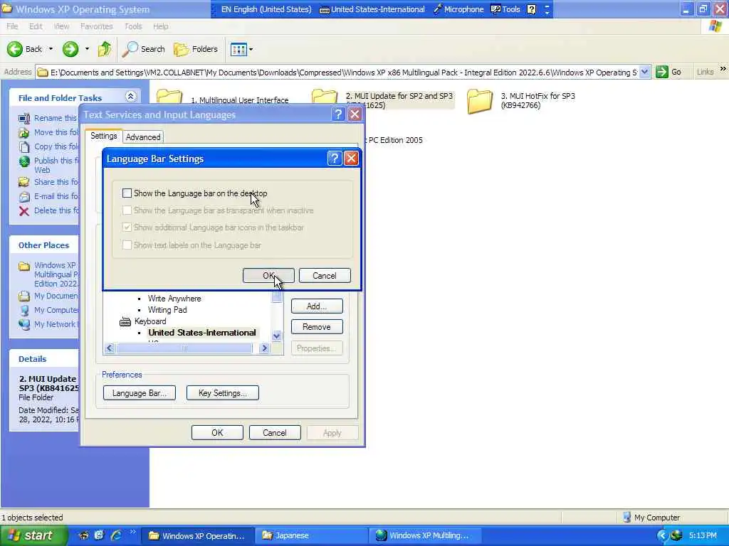The height and width of the screenshot is (546, 729).
Task: Go up one folder level
Action: (105, 49)
